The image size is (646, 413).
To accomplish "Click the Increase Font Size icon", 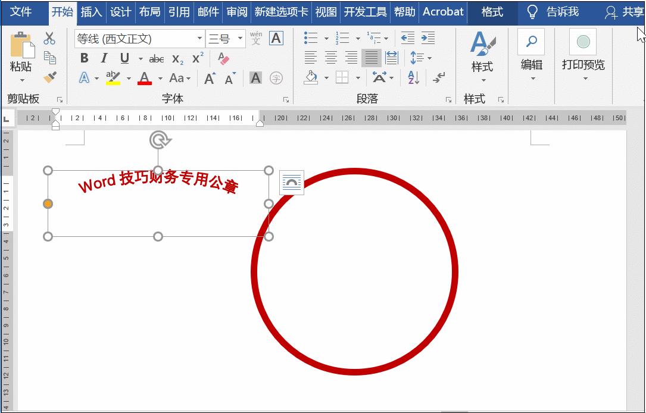I will tap(210, 79).
